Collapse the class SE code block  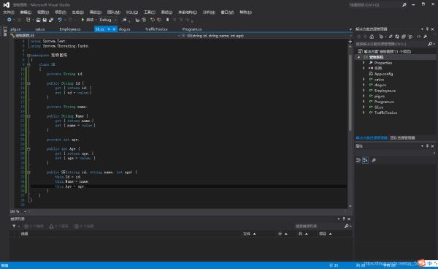(28, 64)
